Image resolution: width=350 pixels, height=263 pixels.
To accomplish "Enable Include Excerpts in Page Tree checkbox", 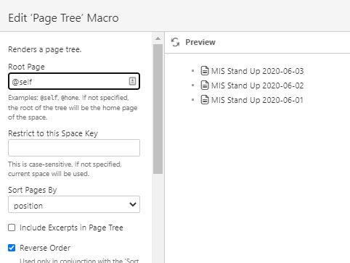I will 12,227.
